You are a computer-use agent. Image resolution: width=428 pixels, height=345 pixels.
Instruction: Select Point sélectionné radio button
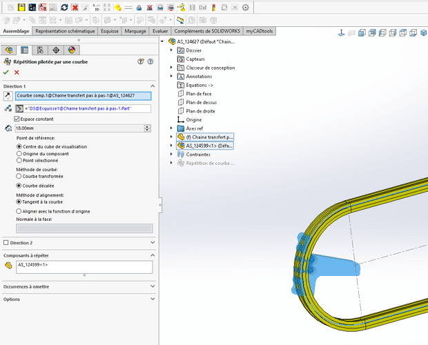click(19, 161)
